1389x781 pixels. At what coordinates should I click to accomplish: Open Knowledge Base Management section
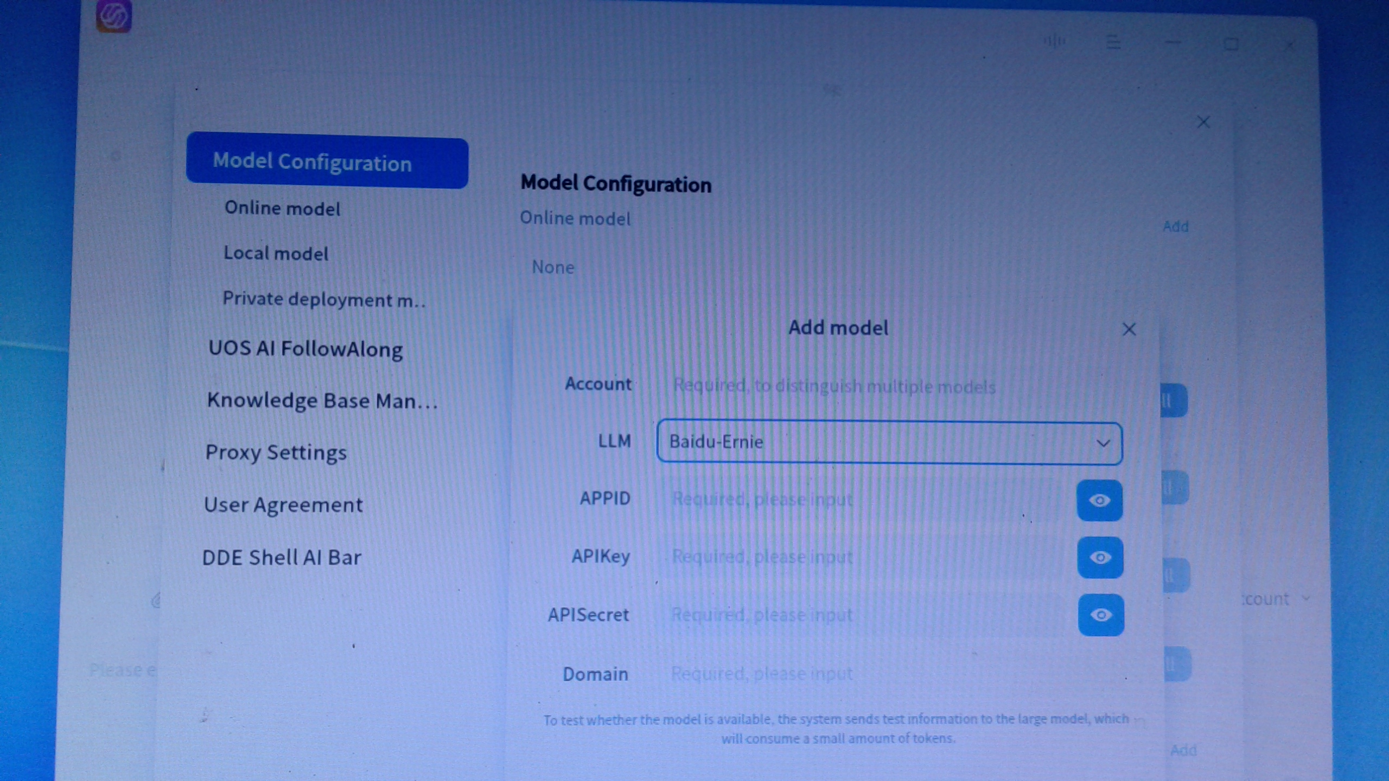(x=322, y=400)
